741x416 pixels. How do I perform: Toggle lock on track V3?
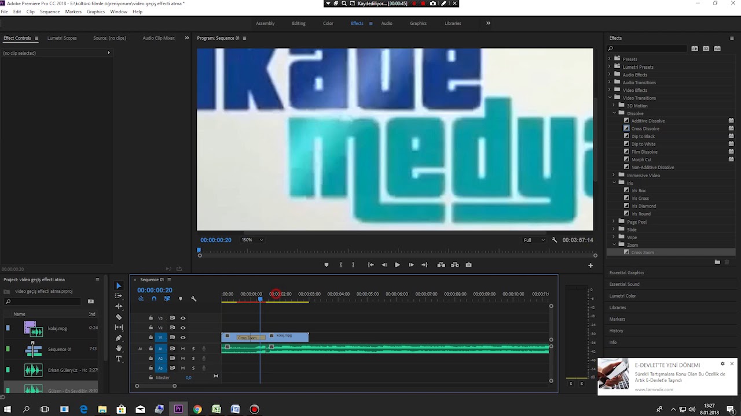point(151,318)
